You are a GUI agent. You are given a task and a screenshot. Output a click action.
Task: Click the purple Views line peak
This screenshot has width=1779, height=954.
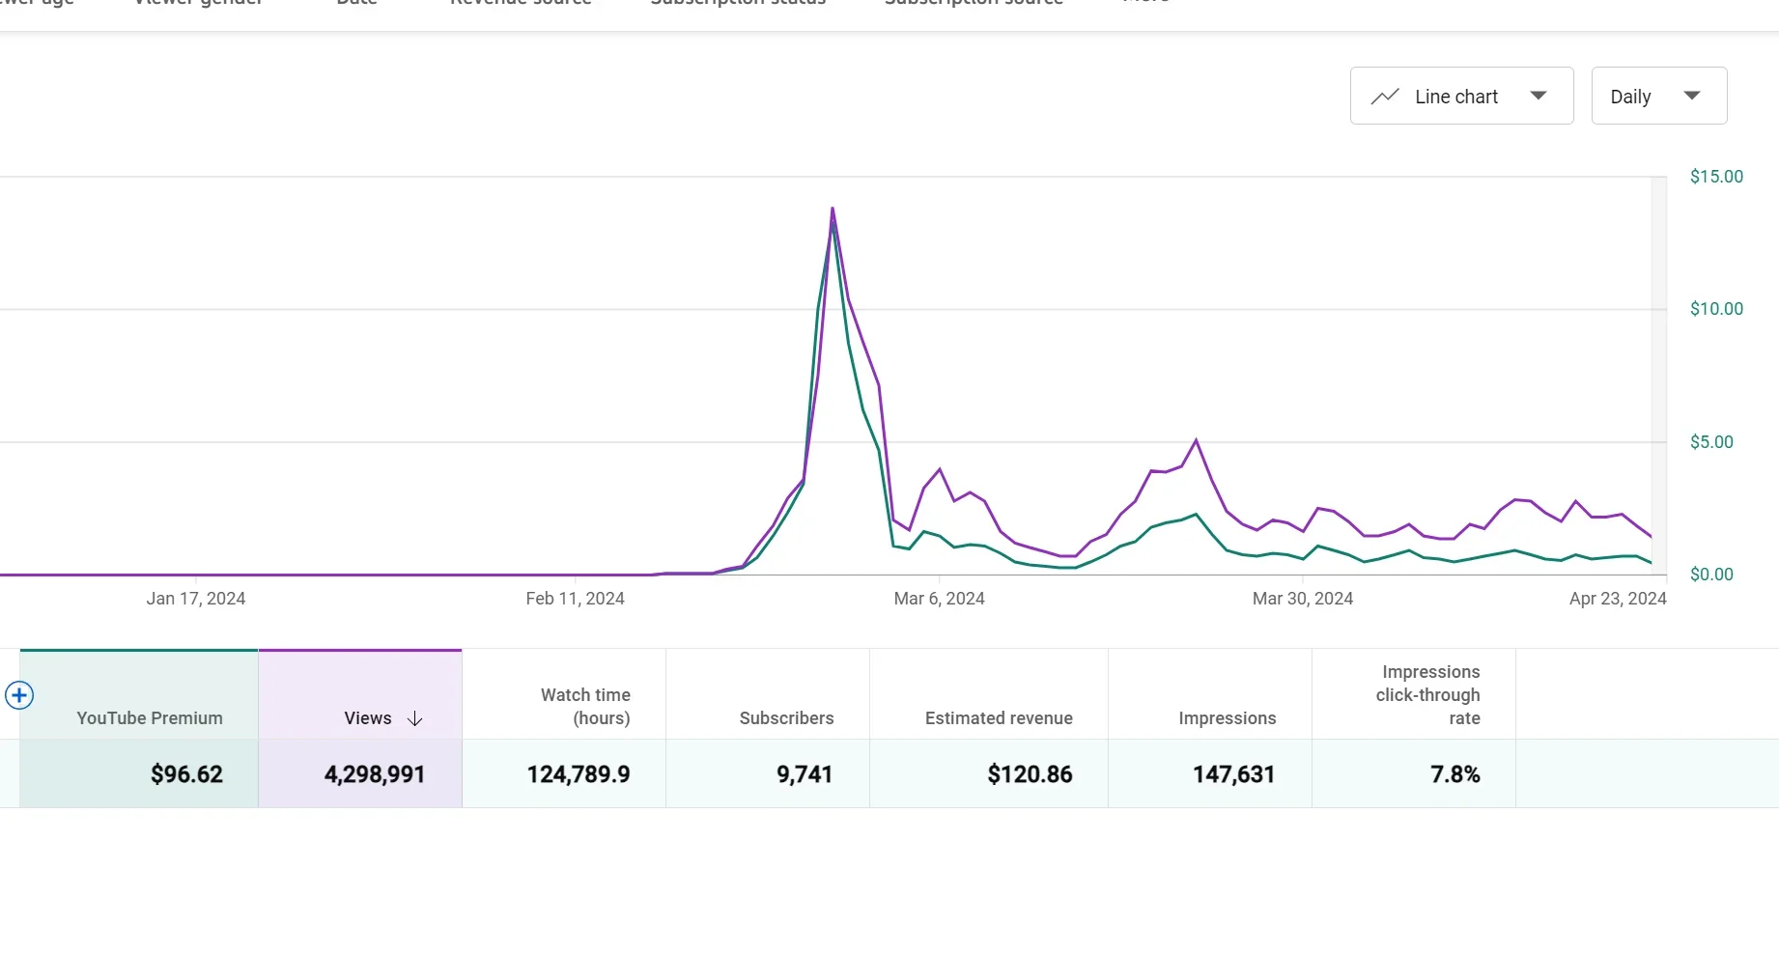(833, 209)
